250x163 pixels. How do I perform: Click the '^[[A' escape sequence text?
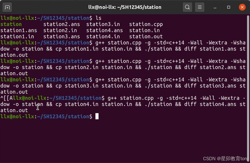coord(7,98)
